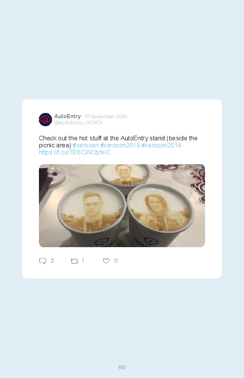
Task: Click the page number 150
Action: [x=122, y=367]
